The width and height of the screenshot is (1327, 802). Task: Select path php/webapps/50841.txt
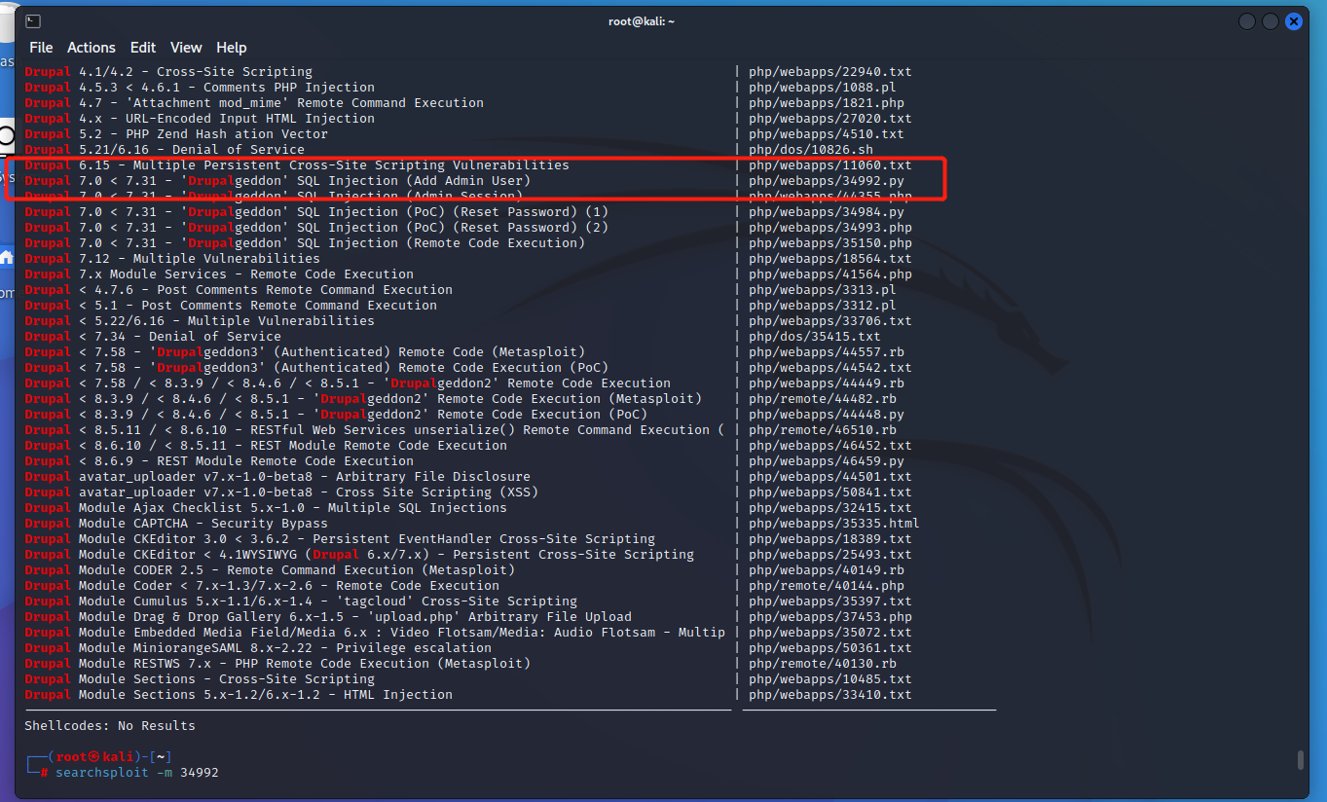click(830, 492)
